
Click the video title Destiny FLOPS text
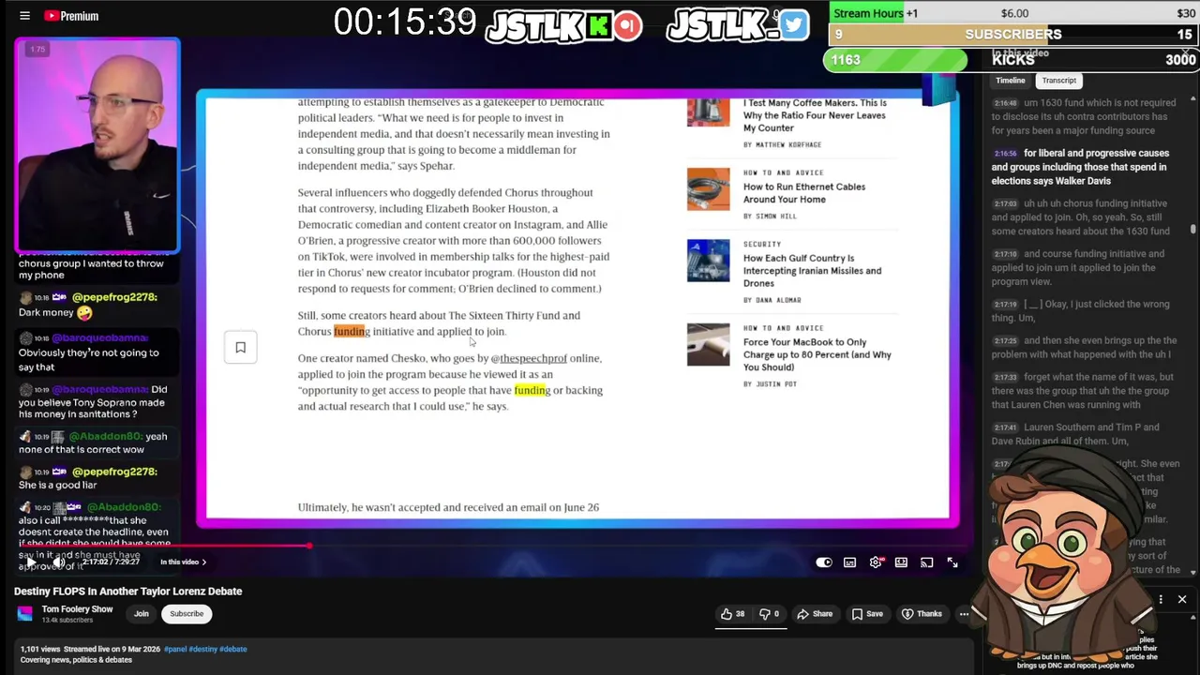tap(127, 592)
